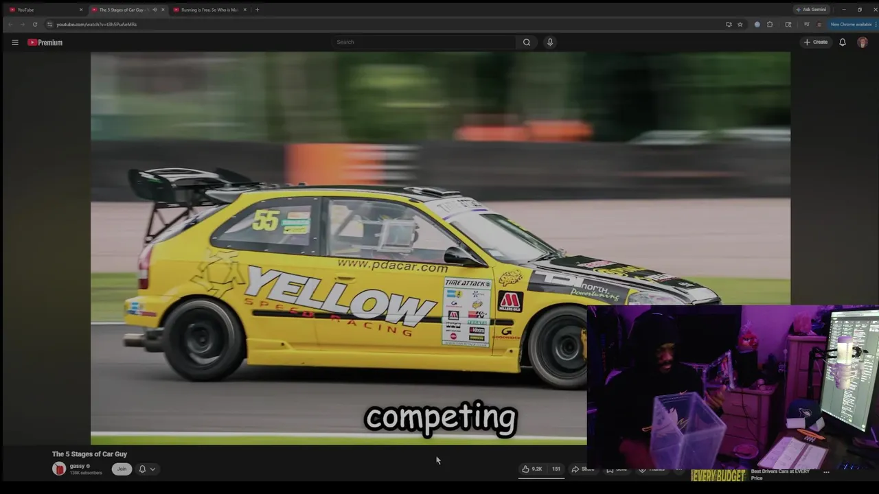View site information icon in address bar
The height and width of the screenshot is (494, 879).
tap(49, 24)
